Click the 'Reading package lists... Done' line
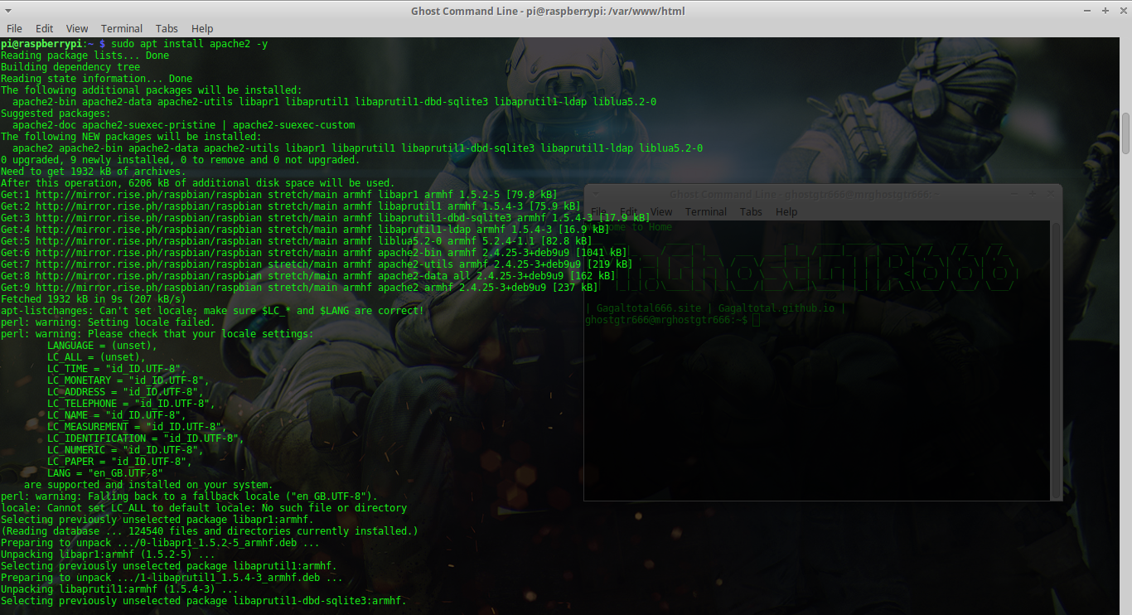Screen dimensions: 1132x615 pyautogui.click(x=85, y=56)
